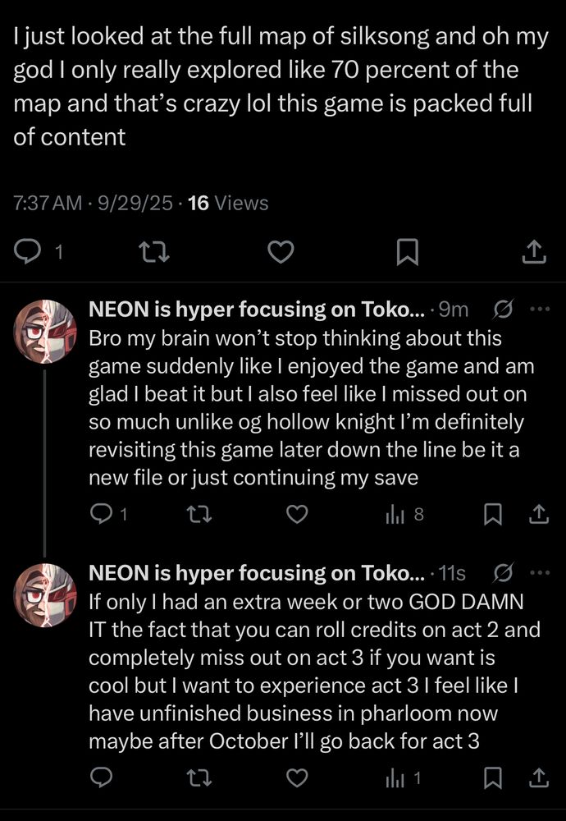This screenshot has width=566, height=821.
Task: Like the 'Bro my brain' comment
Action: [297, 515]
